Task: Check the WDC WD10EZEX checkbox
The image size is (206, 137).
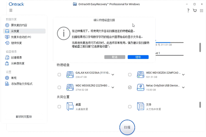Action: click(130, 75)
